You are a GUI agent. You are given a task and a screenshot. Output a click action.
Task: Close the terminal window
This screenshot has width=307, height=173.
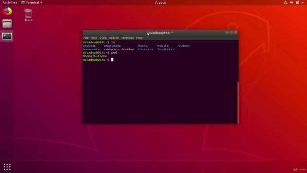click(236, 33)
